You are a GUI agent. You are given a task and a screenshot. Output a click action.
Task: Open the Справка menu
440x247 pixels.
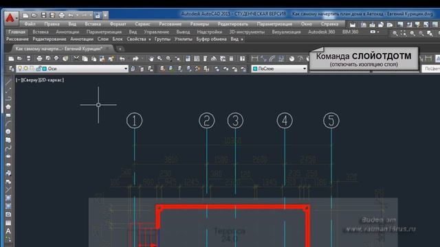click(x=329, y=24)
